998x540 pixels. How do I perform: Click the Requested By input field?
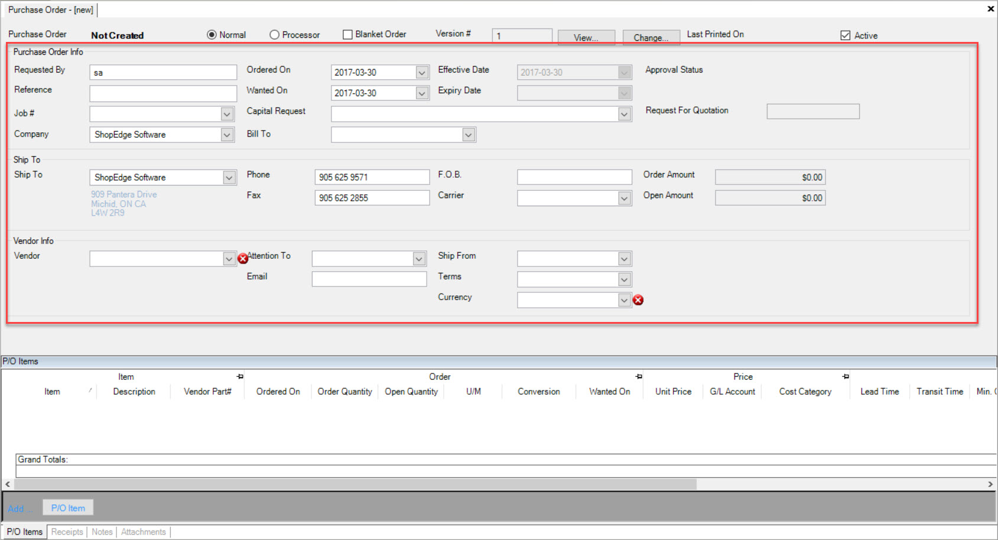163,72
